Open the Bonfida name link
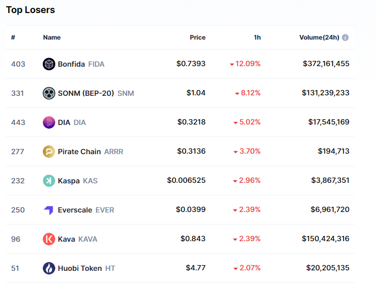 click(x=71, y=64)
